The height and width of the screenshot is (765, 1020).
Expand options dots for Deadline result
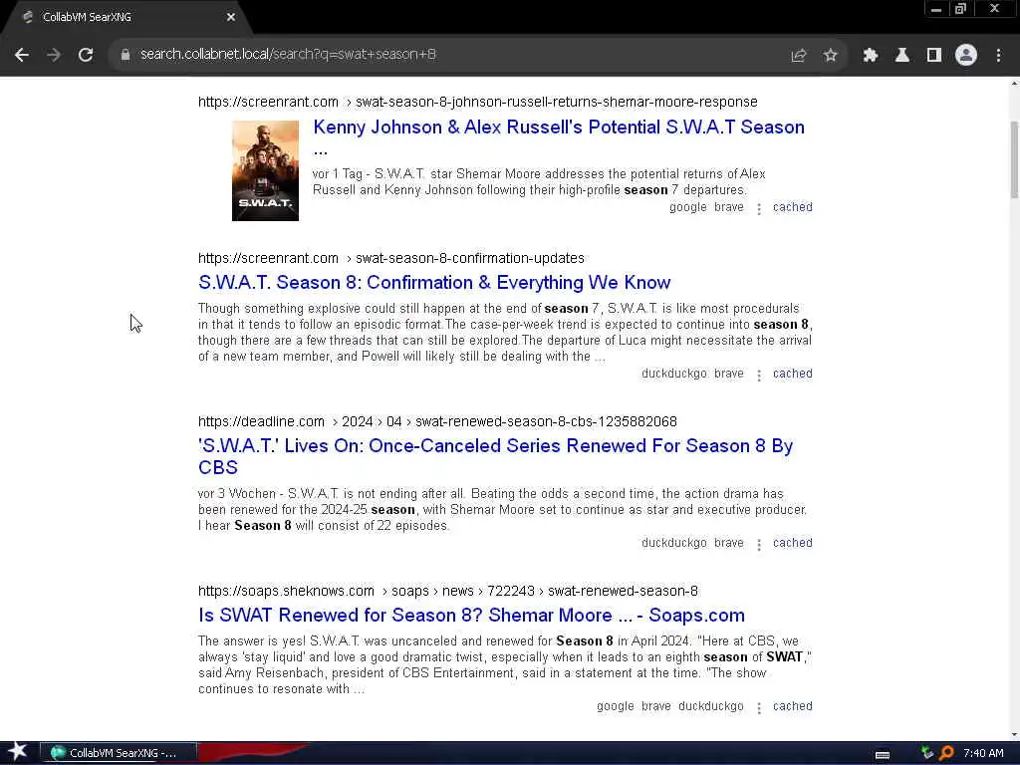(758, 544)
